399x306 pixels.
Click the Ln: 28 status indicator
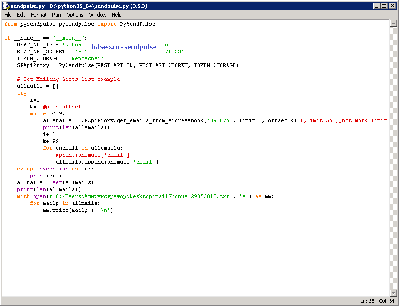[x=367, y=301]
